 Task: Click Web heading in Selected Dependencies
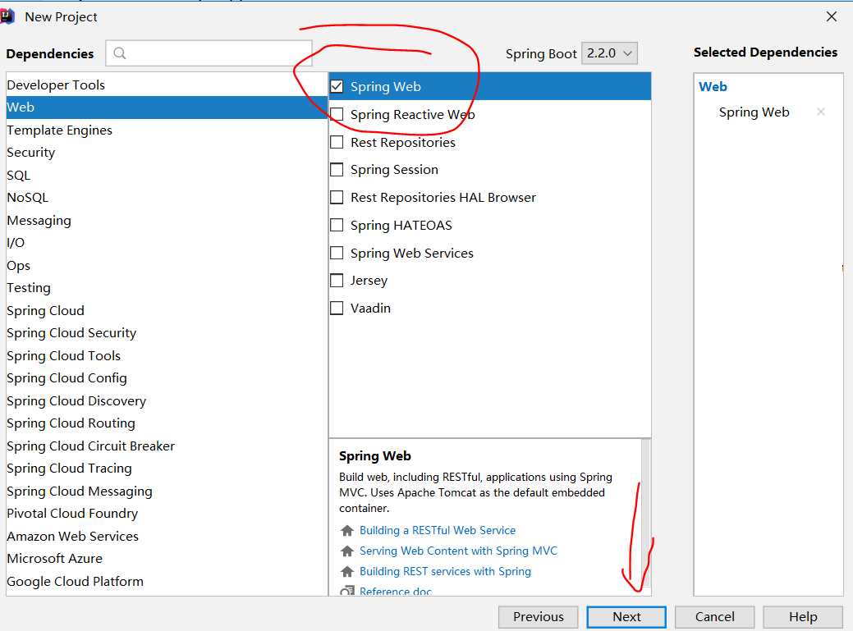tap(713, 87)
